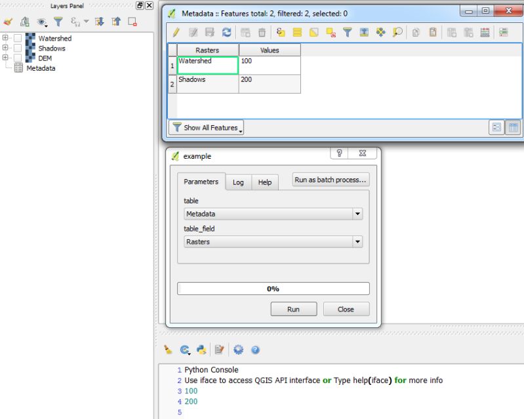Open Python console settings gear

click(238, 350)
